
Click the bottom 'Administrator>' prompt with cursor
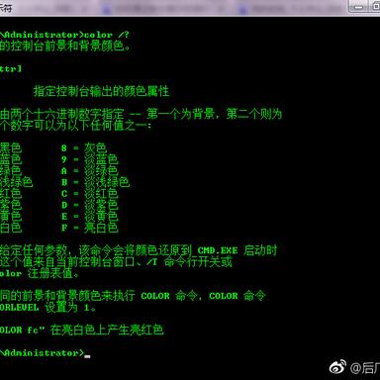point(46,353)
